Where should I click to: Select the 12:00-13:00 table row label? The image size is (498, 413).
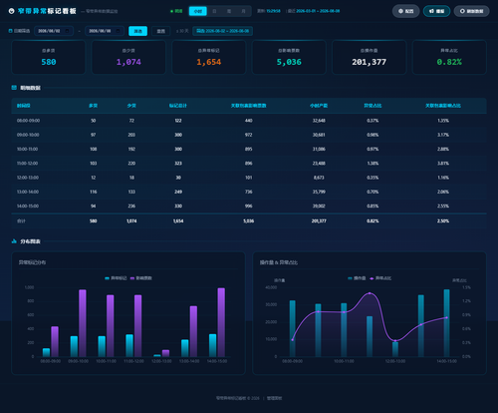pyautogui.click(x=28, y=178)
